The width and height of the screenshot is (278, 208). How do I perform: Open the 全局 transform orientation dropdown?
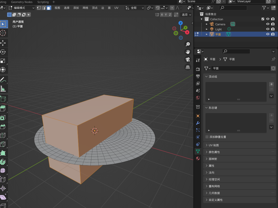point(134,8)
